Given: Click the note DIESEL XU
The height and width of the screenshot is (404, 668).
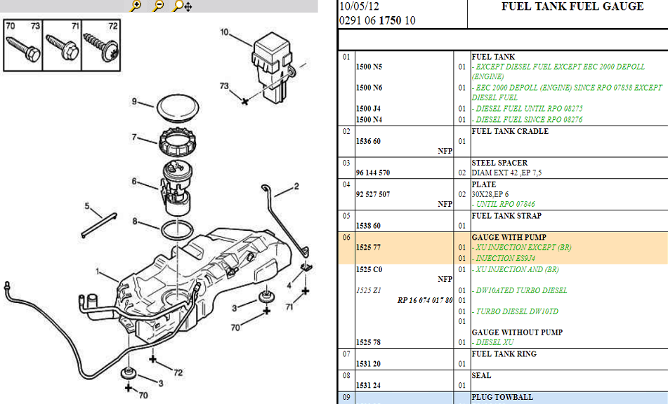Looking at the screenshot, I should [x=492, y=342].
